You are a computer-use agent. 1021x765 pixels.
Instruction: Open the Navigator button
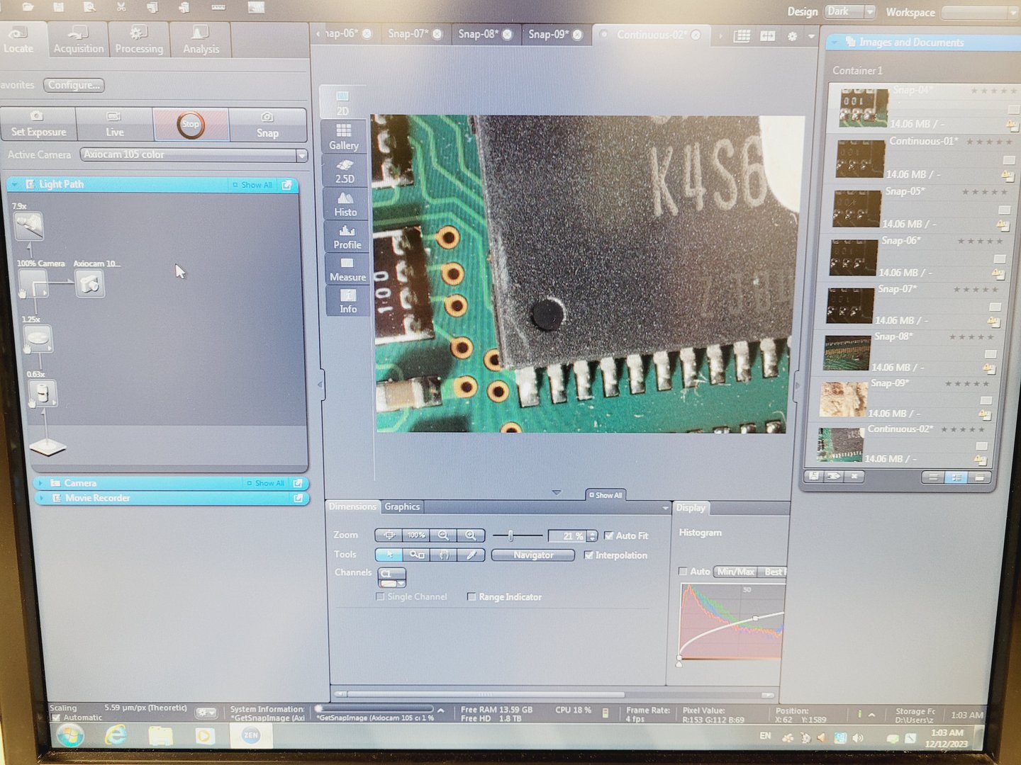pyautogui.click(x=533, y=555)
